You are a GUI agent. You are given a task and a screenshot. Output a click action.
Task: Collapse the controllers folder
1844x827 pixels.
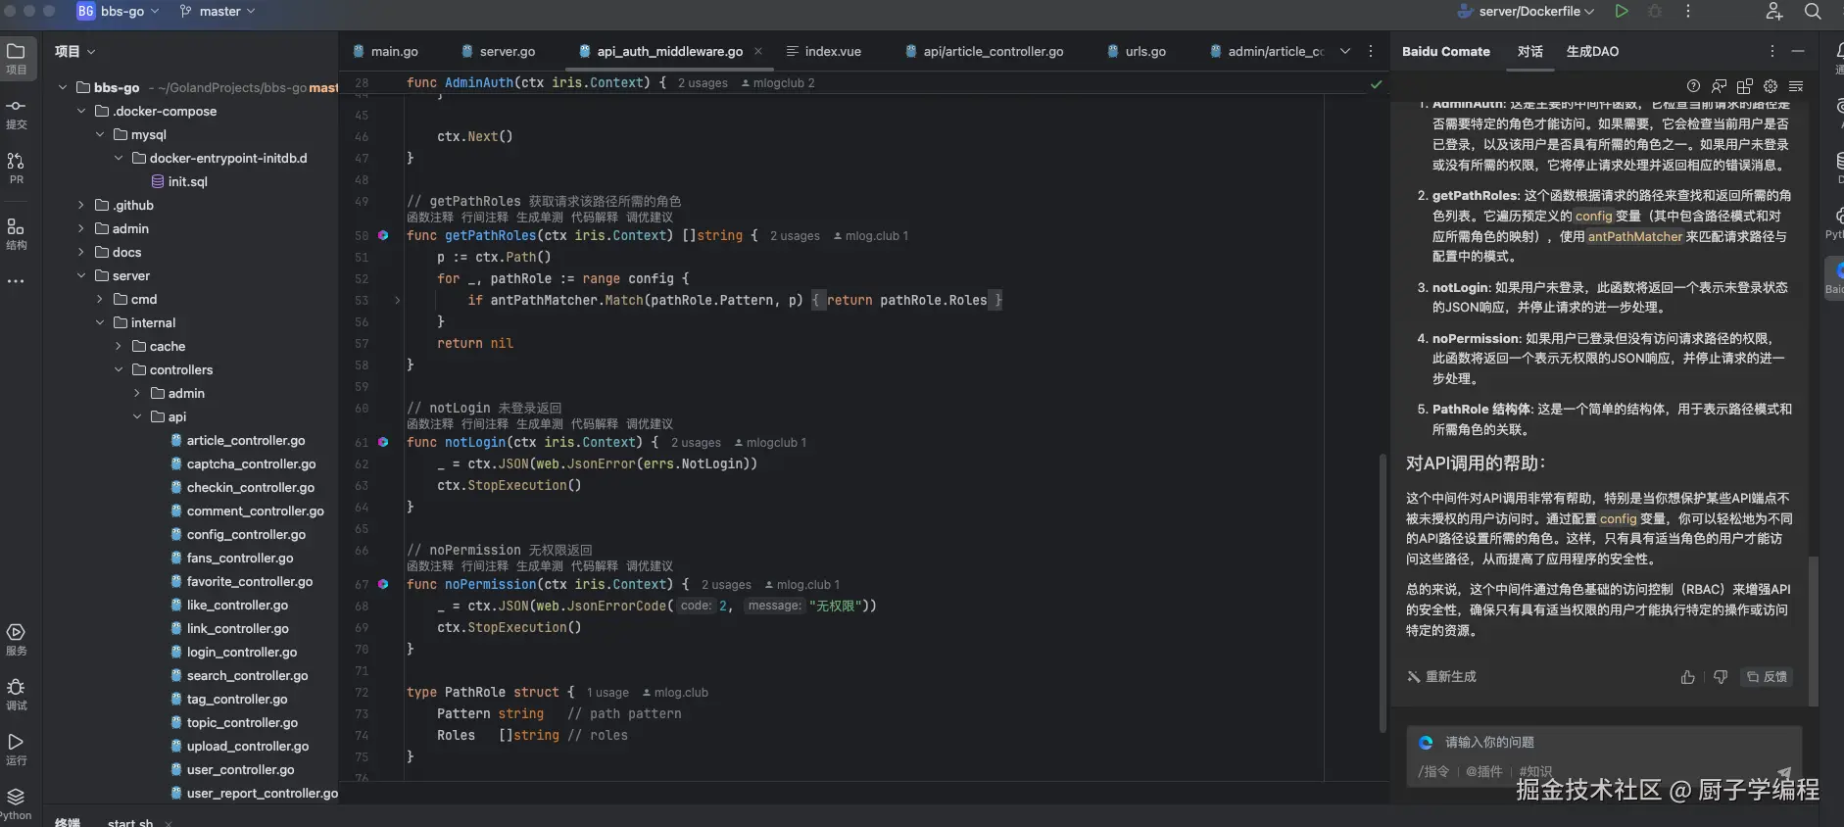pyautogui.click(x=119, y=369)
